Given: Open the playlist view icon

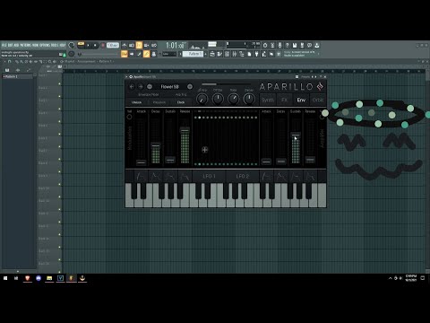Looking at the screenshot, I should (212, 54).
